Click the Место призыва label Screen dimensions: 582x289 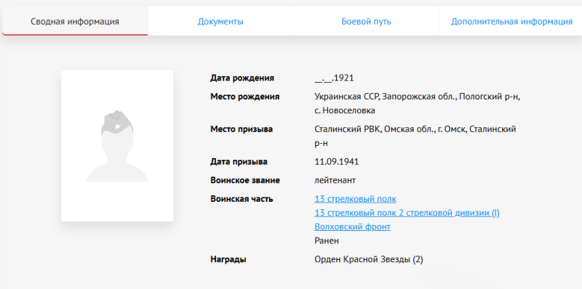tap(242, 129)
